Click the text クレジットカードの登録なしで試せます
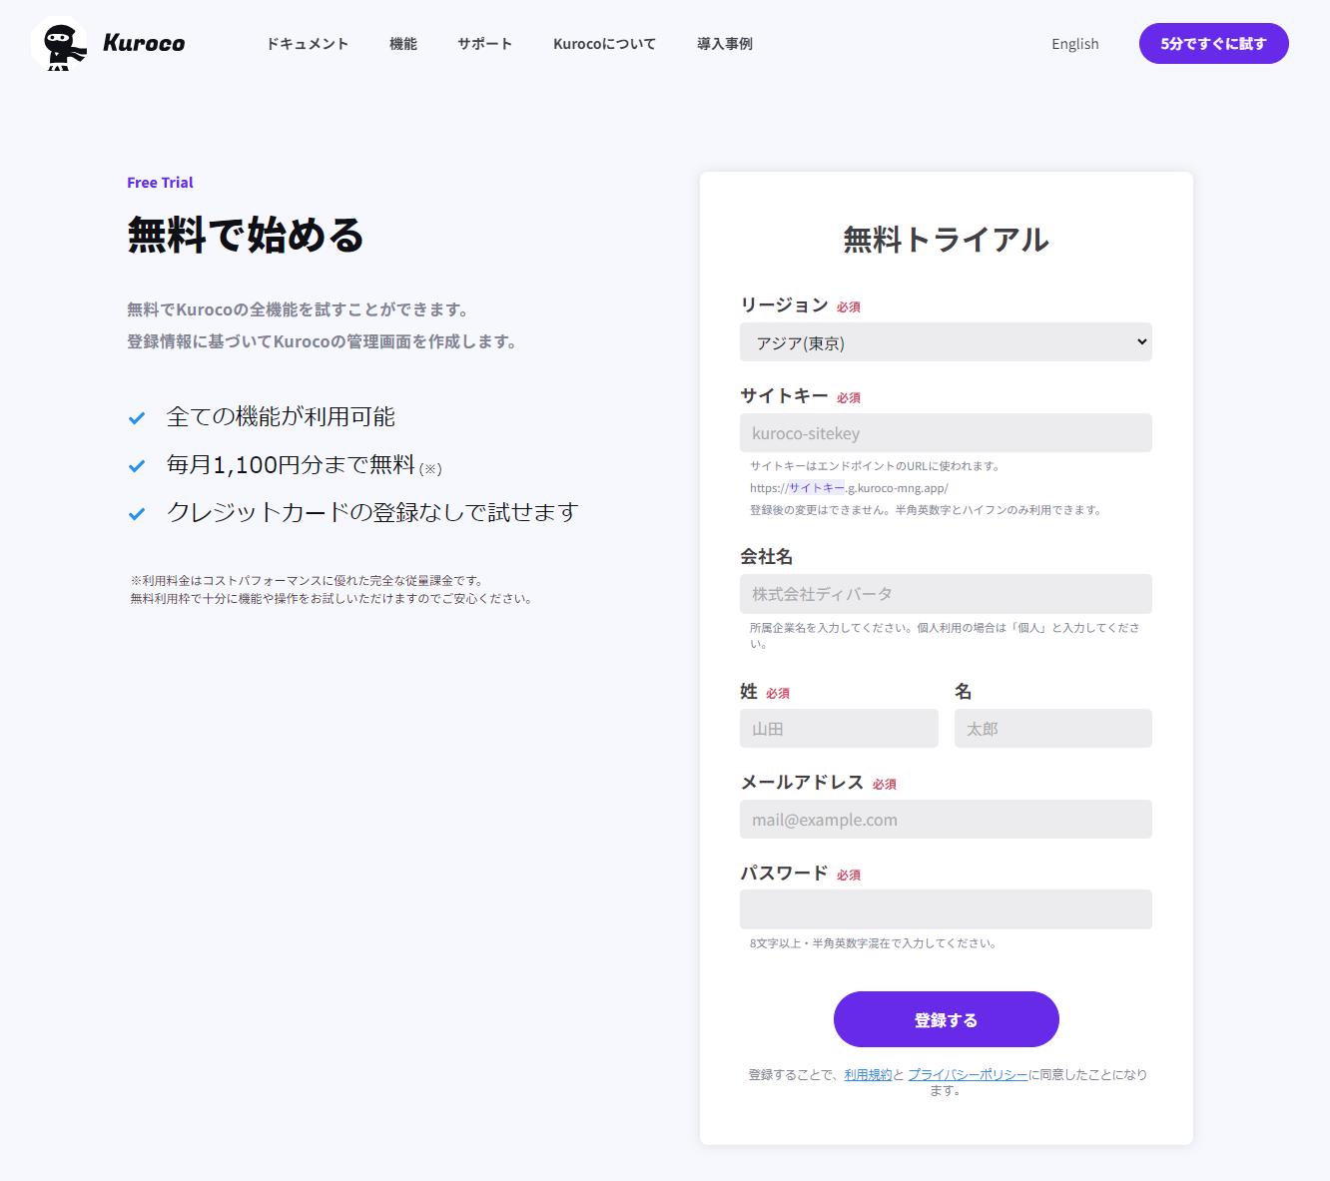 coord(372,512)
